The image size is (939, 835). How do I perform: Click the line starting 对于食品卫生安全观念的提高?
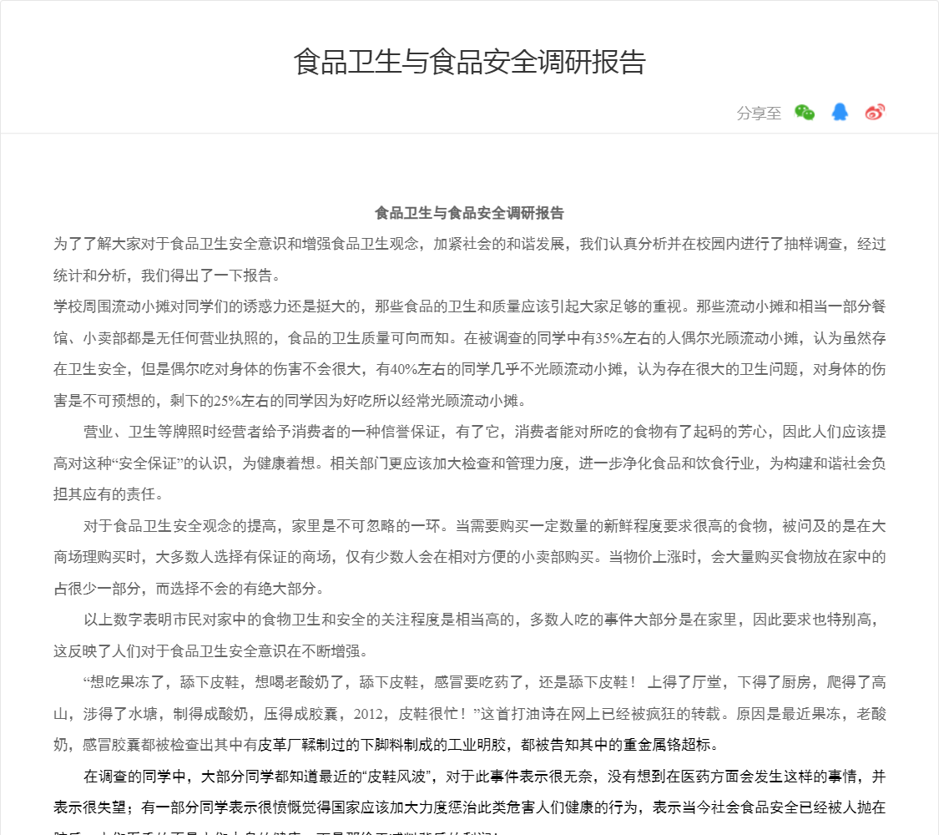(x=484, y=526)
